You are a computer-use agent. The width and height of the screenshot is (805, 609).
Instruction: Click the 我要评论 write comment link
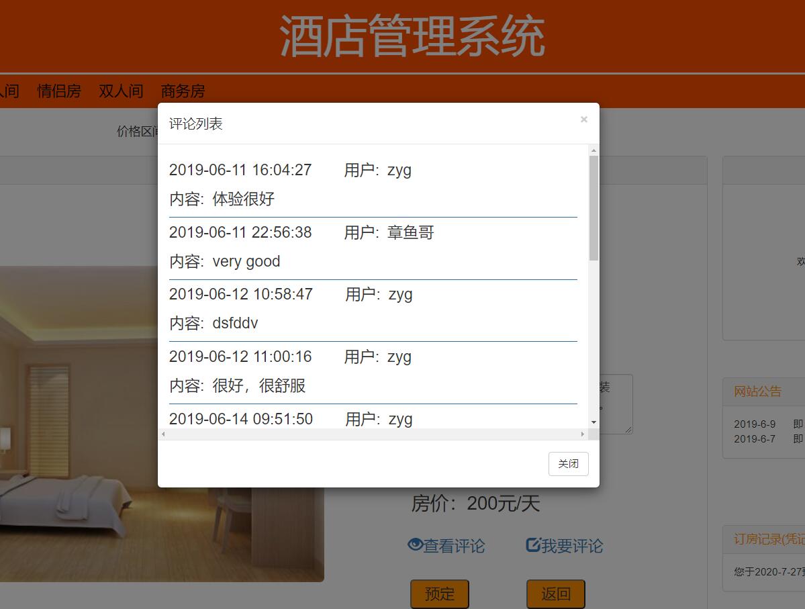click(571, 545)
